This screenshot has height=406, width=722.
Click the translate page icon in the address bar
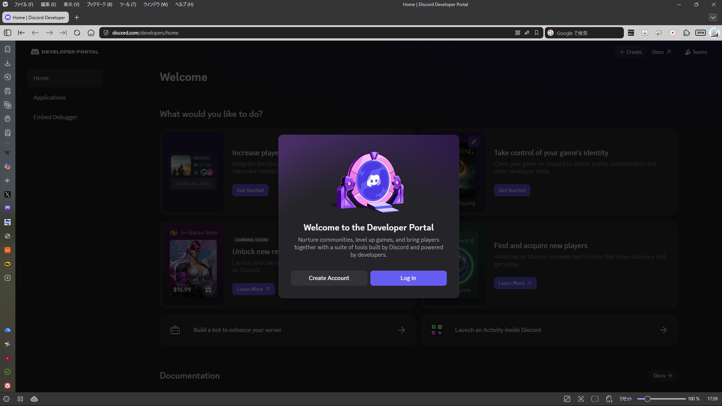pyautogui.click(x=527, y=33)
